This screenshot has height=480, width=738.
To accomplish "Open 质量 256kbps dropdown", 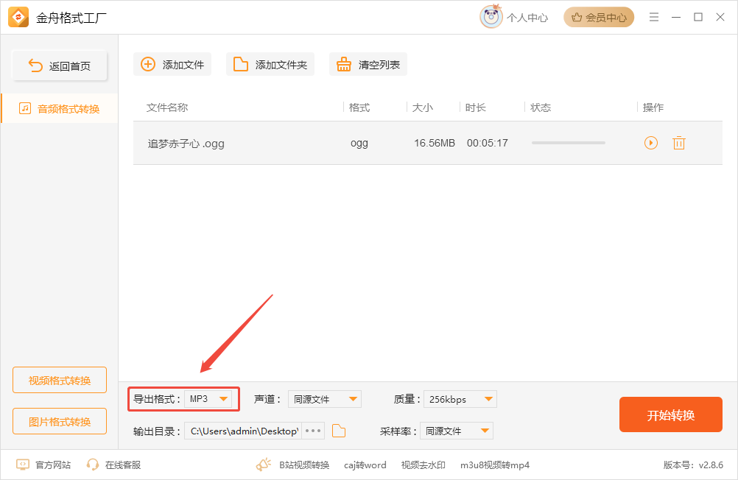I will (x=460, y=399).
